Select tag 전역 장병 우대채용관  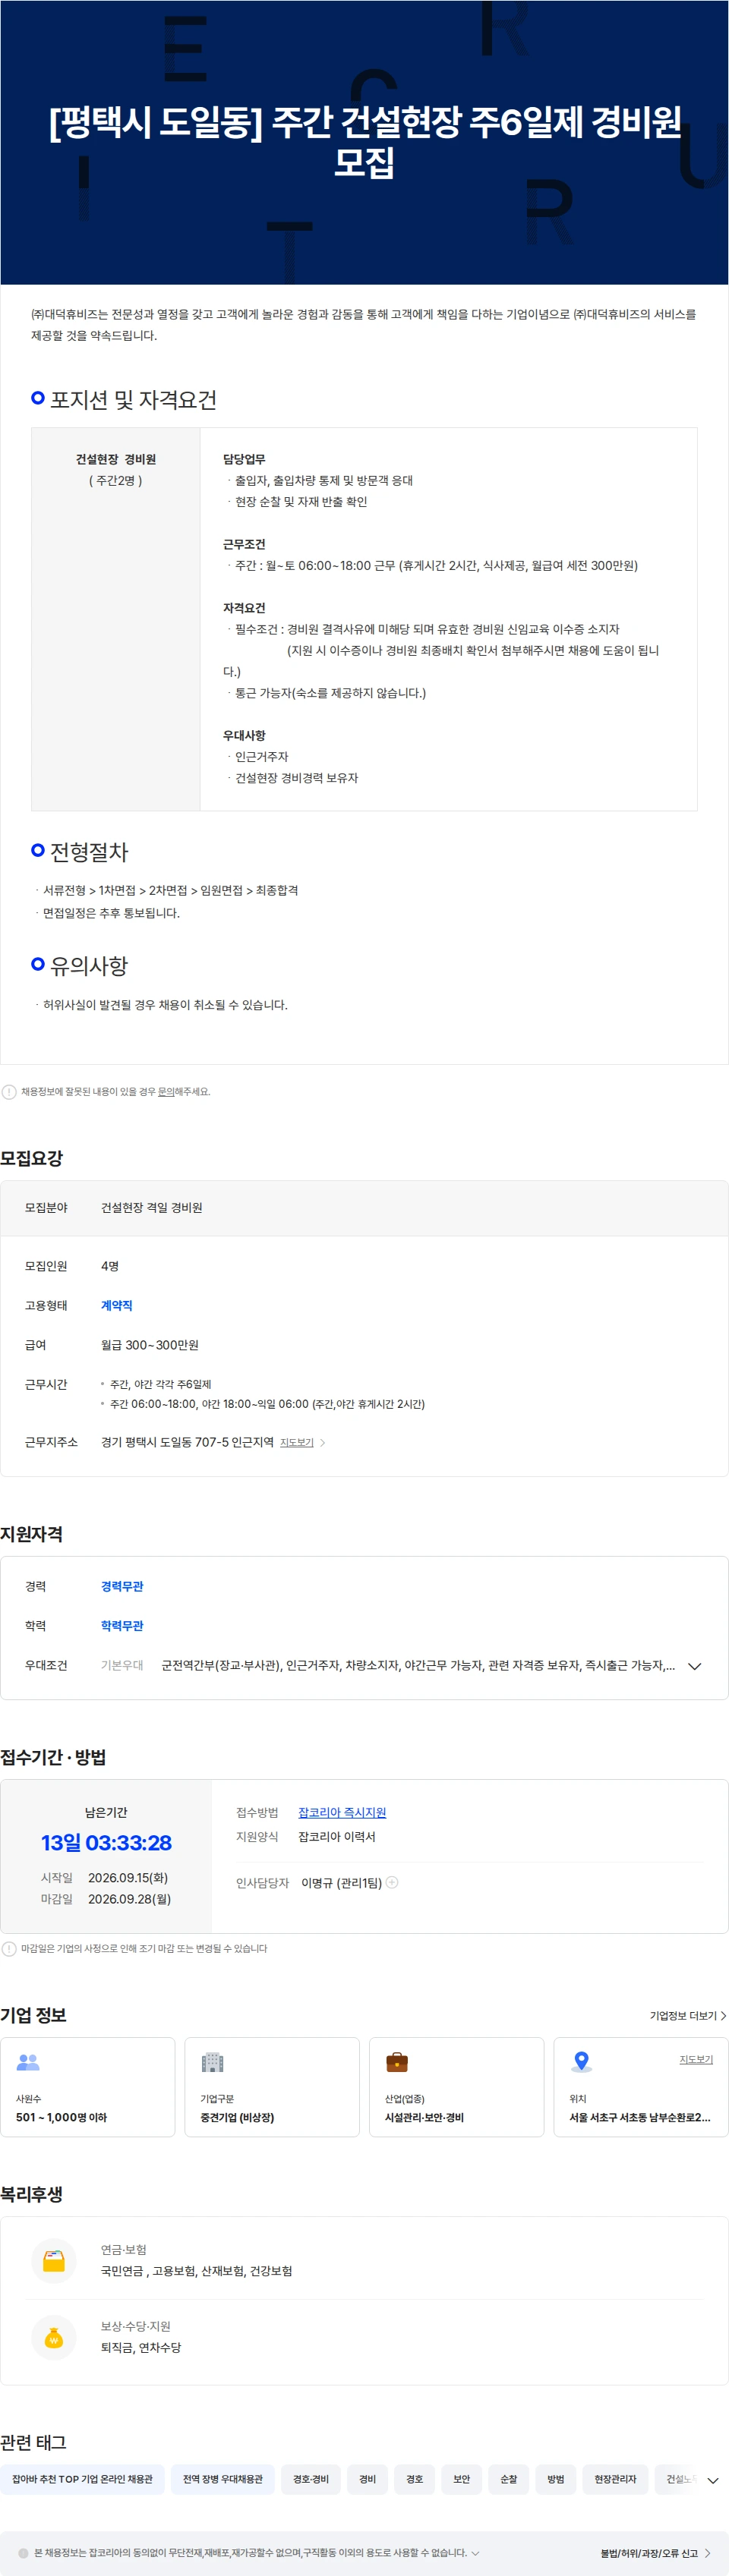(223, 2479)
